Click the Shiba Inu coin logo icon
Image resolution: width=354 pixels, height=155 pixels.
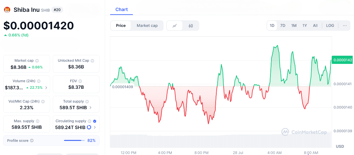[x=7, y=10]
